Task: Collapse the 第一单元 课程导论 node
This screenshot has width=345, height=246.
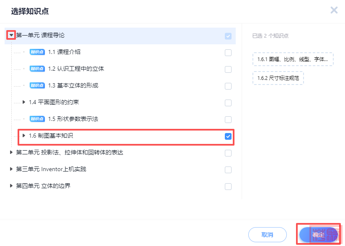Action: [x=11, y=36]
